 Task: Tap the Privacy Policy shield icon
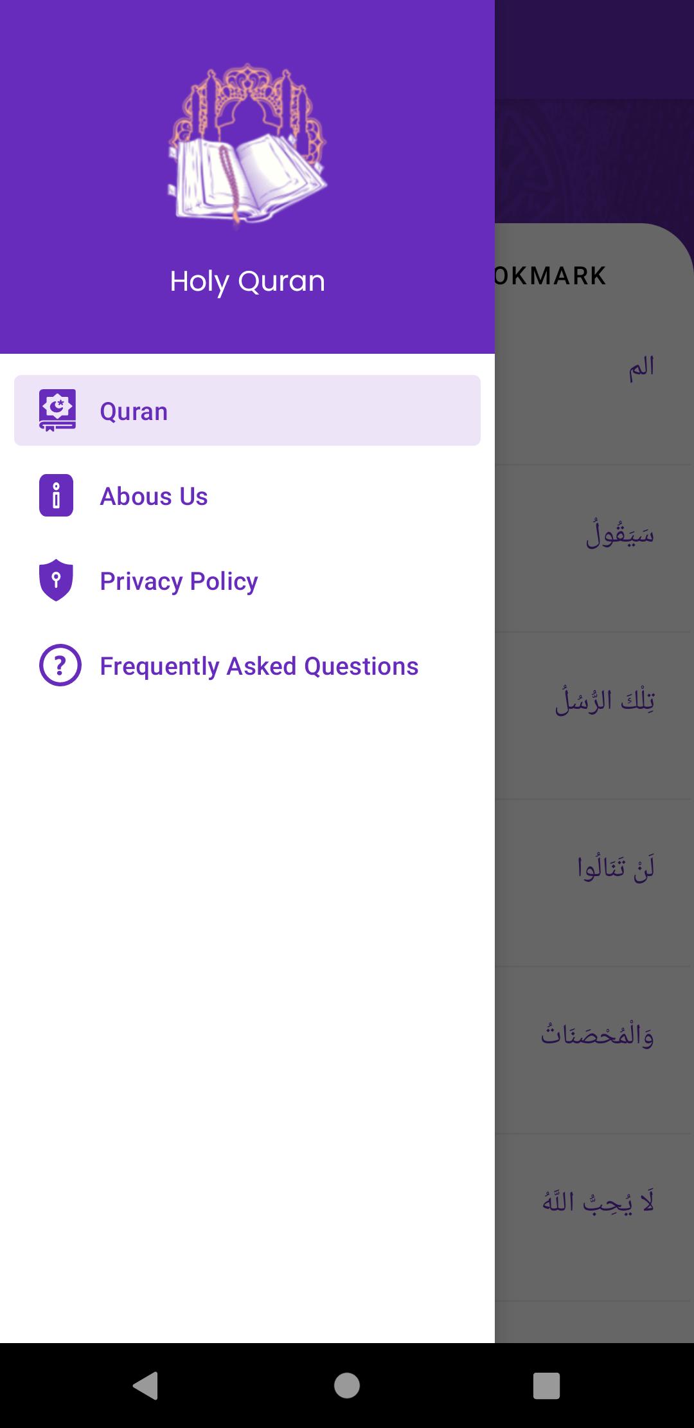pyautogui.click(x=57, y=580)
